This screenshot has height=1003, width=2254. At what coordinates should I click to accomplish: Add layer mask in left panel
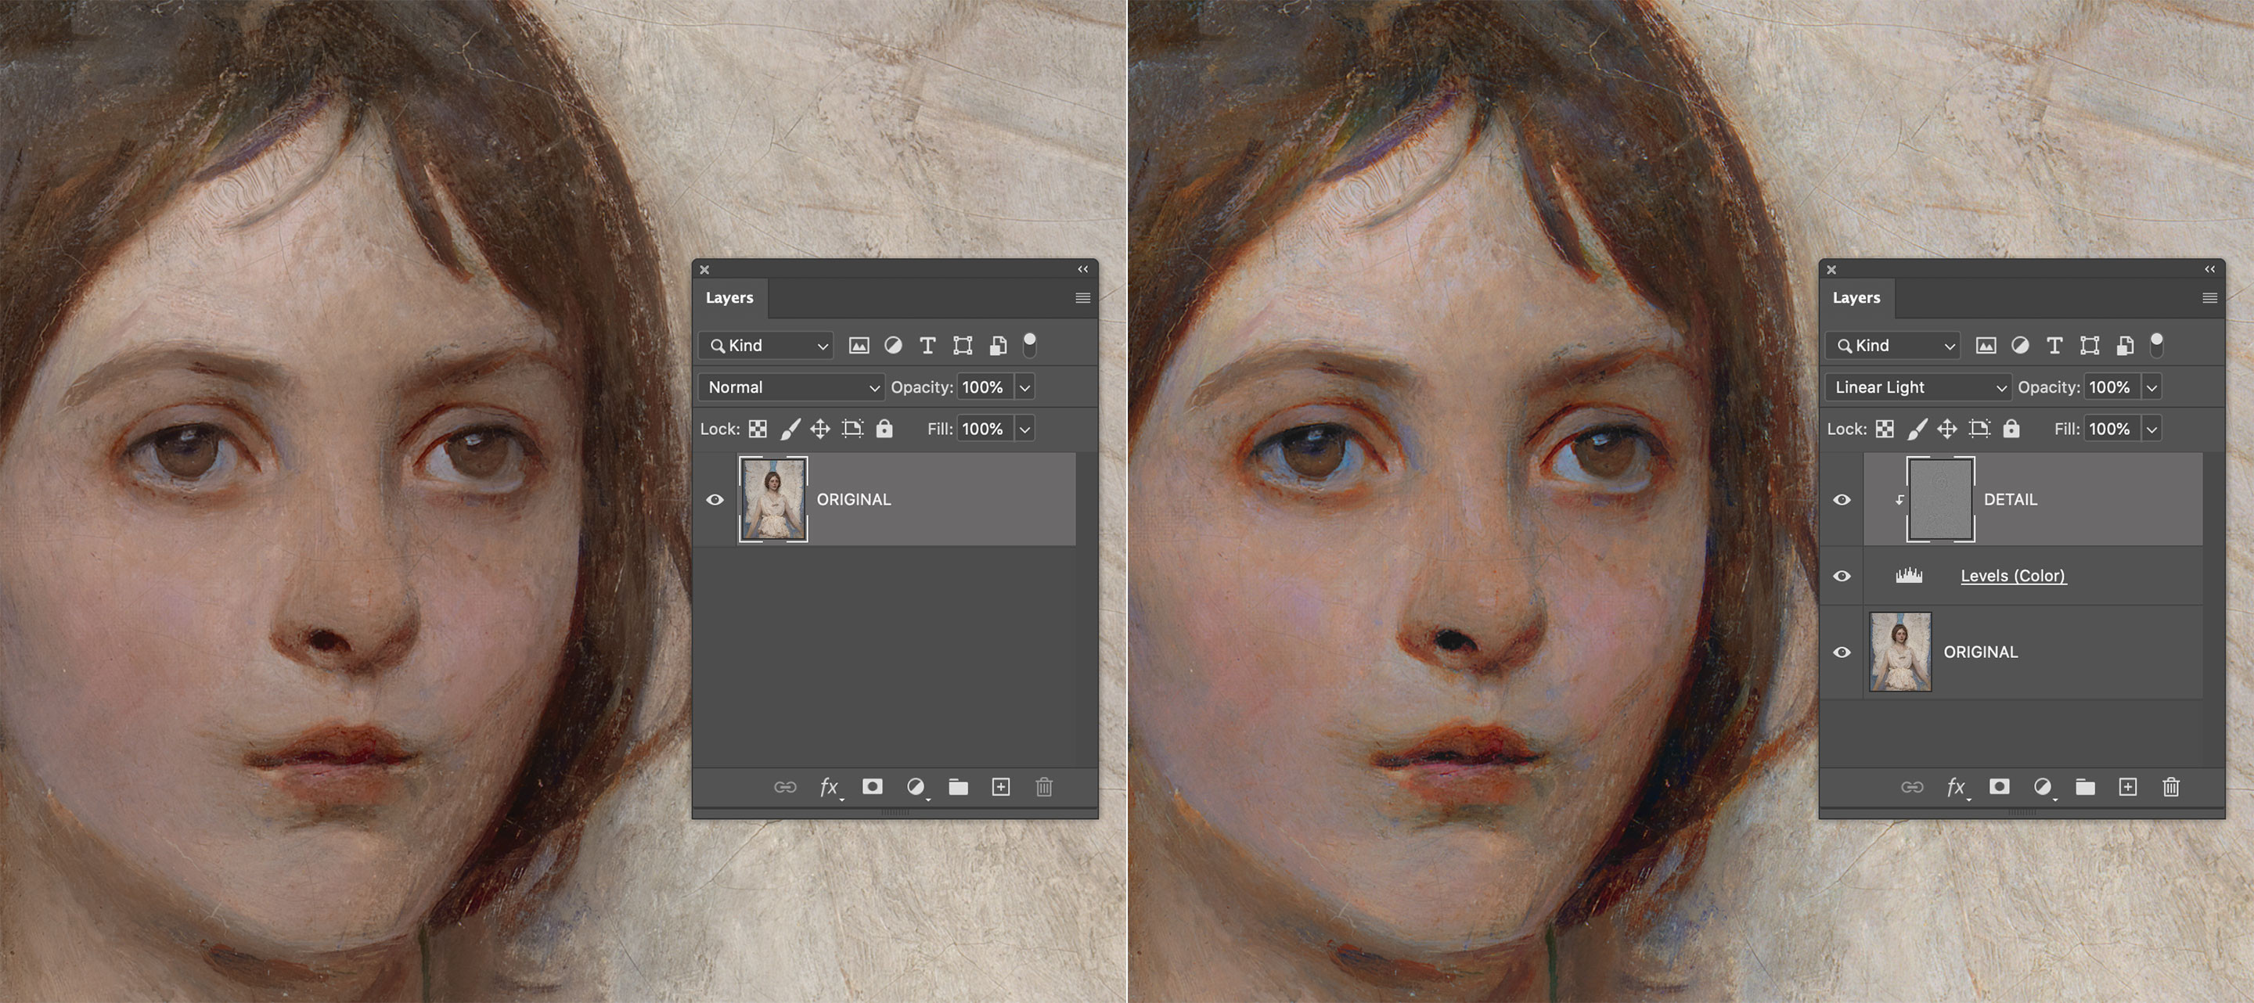[x=873, y=786]
